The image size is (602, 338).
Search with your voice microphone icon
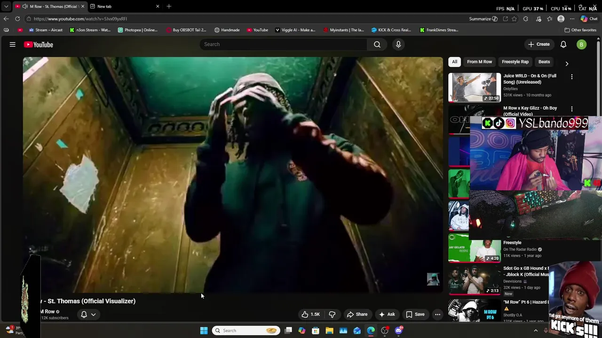coord(398,44)
